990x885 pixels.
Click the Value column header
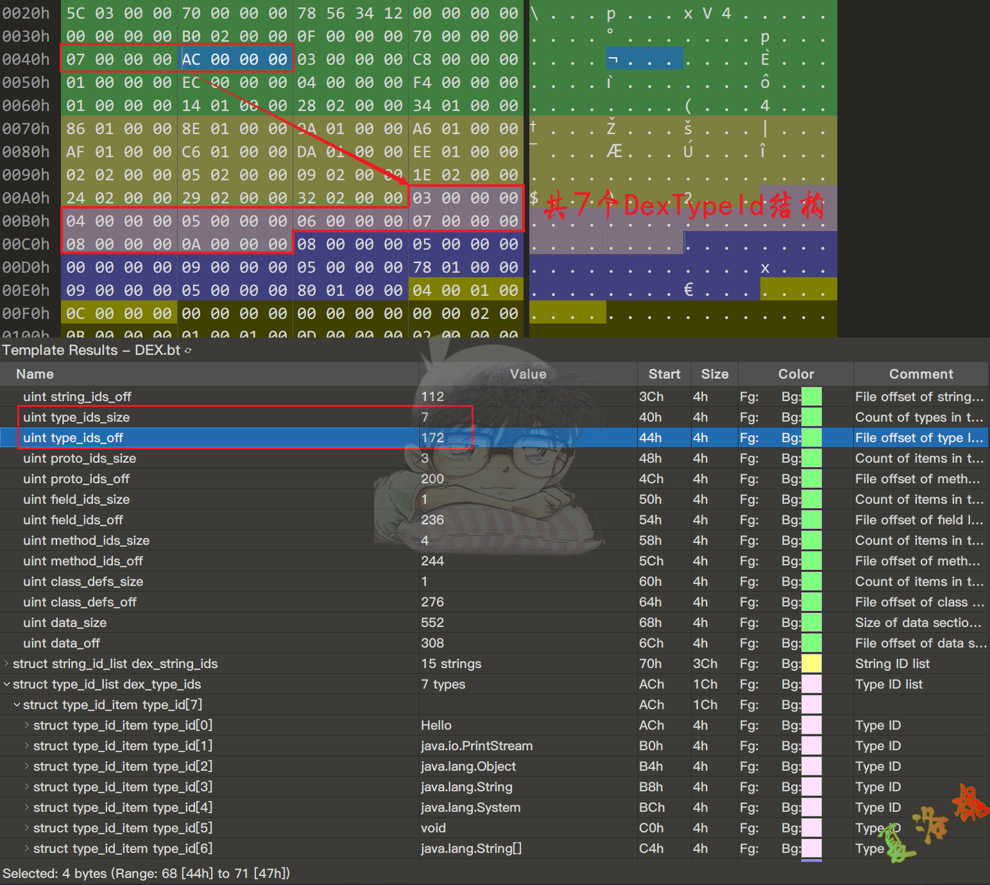tap(527, 374)
